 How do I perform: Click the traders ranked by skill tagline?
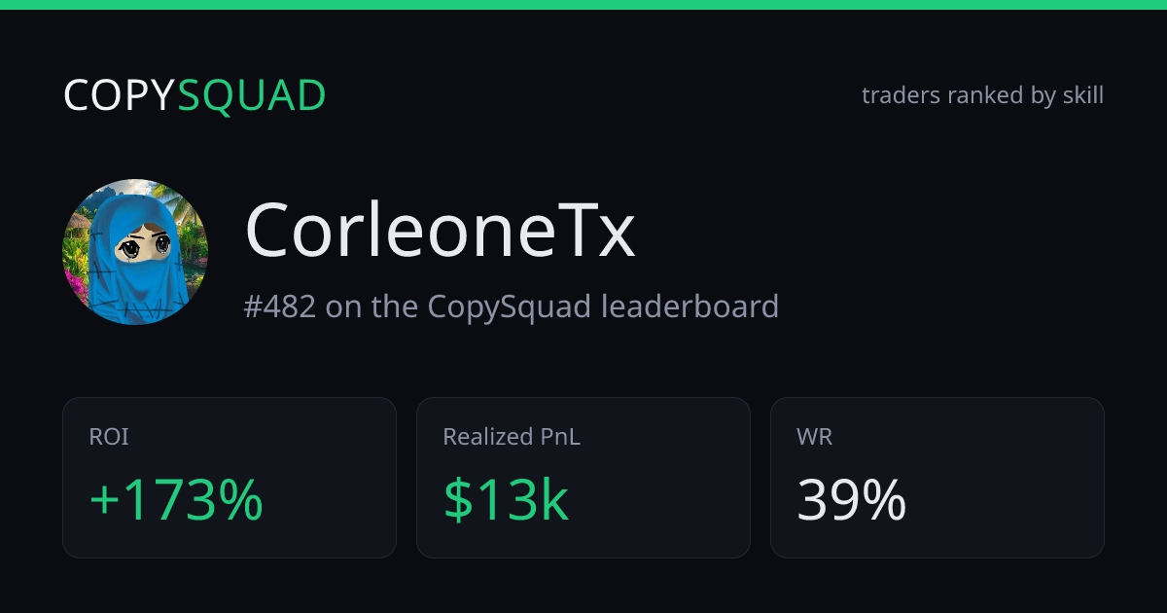[982, 95]
